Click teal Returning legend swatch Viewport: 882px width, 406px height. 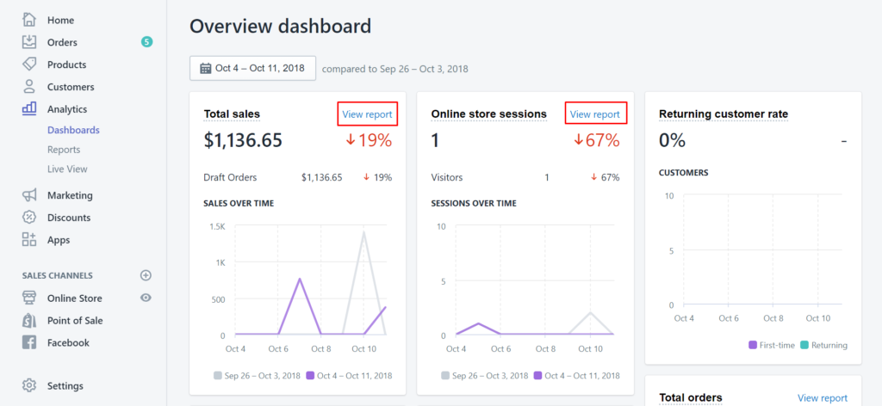[x=803, y=345]
